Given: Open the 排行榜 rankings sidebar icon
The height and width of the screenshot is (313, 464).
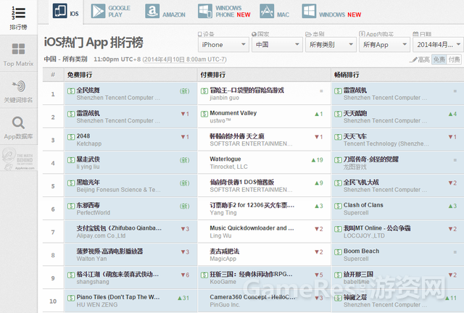Looking at the screenshot, I should point(18,17).
